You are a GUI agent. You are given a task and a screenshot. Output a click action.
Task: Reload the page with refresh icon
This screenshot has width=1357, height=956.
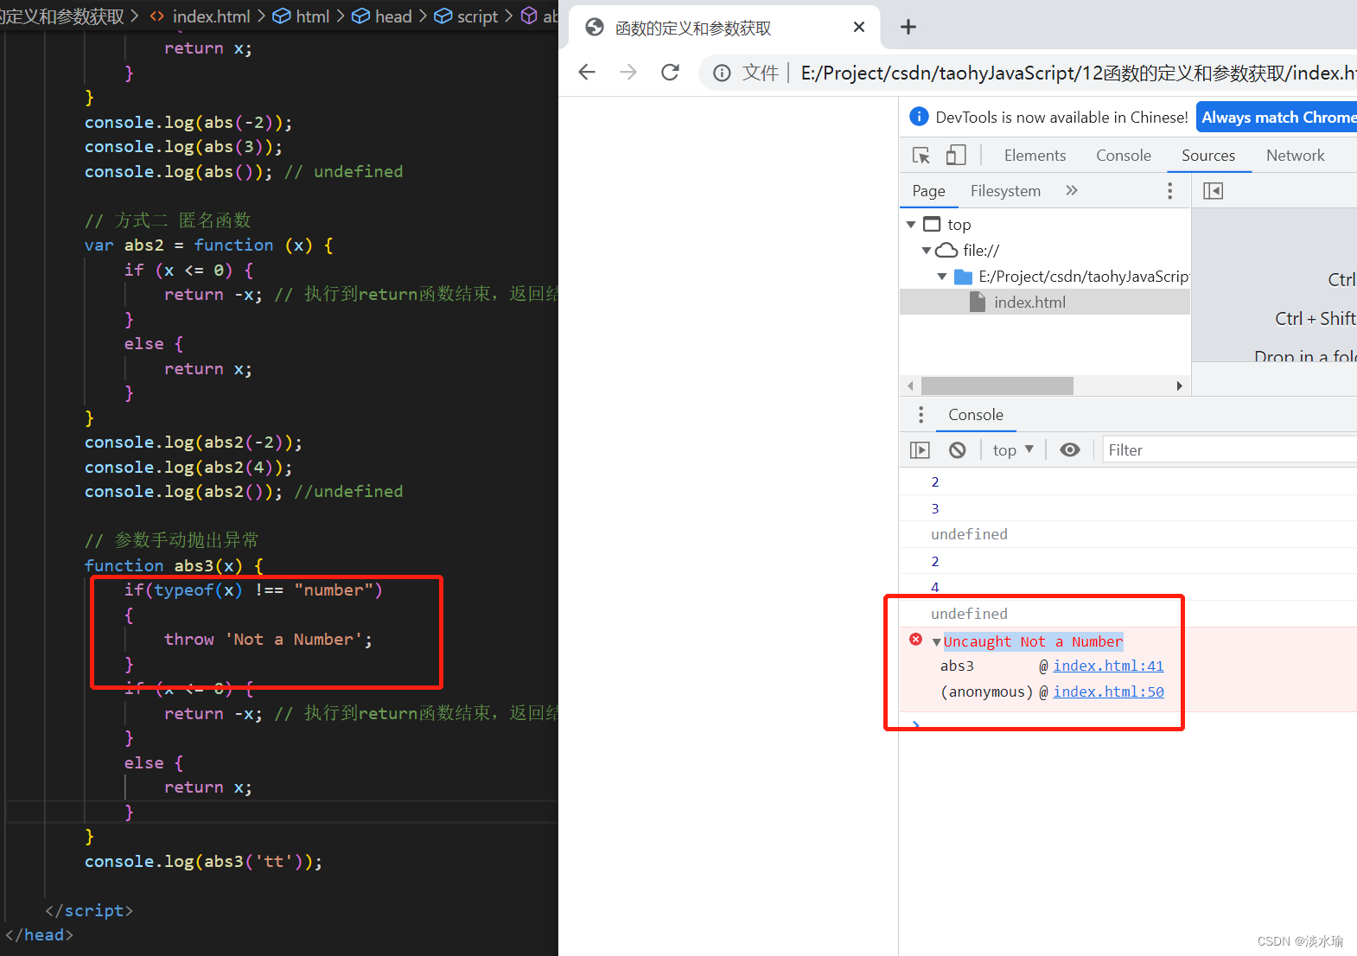[670, 72]
